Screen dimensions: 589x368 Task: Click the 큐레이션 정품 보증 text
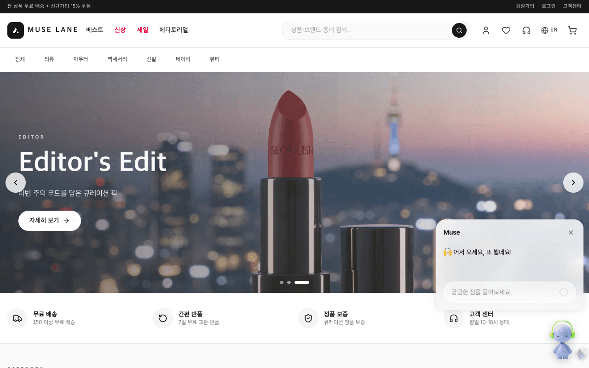(x=345, y=322)
